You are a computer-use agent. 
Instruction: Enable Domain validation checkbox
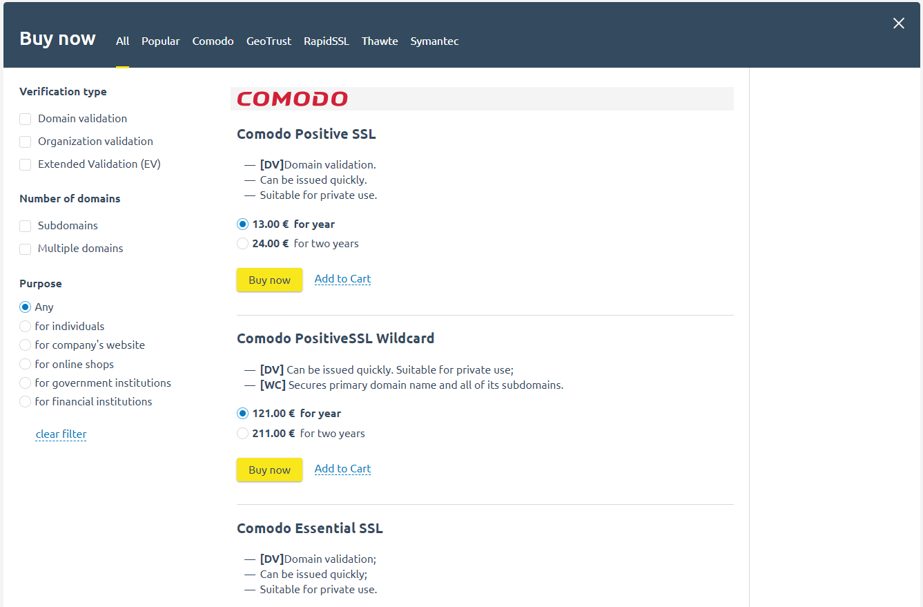(x=26, y=119)
